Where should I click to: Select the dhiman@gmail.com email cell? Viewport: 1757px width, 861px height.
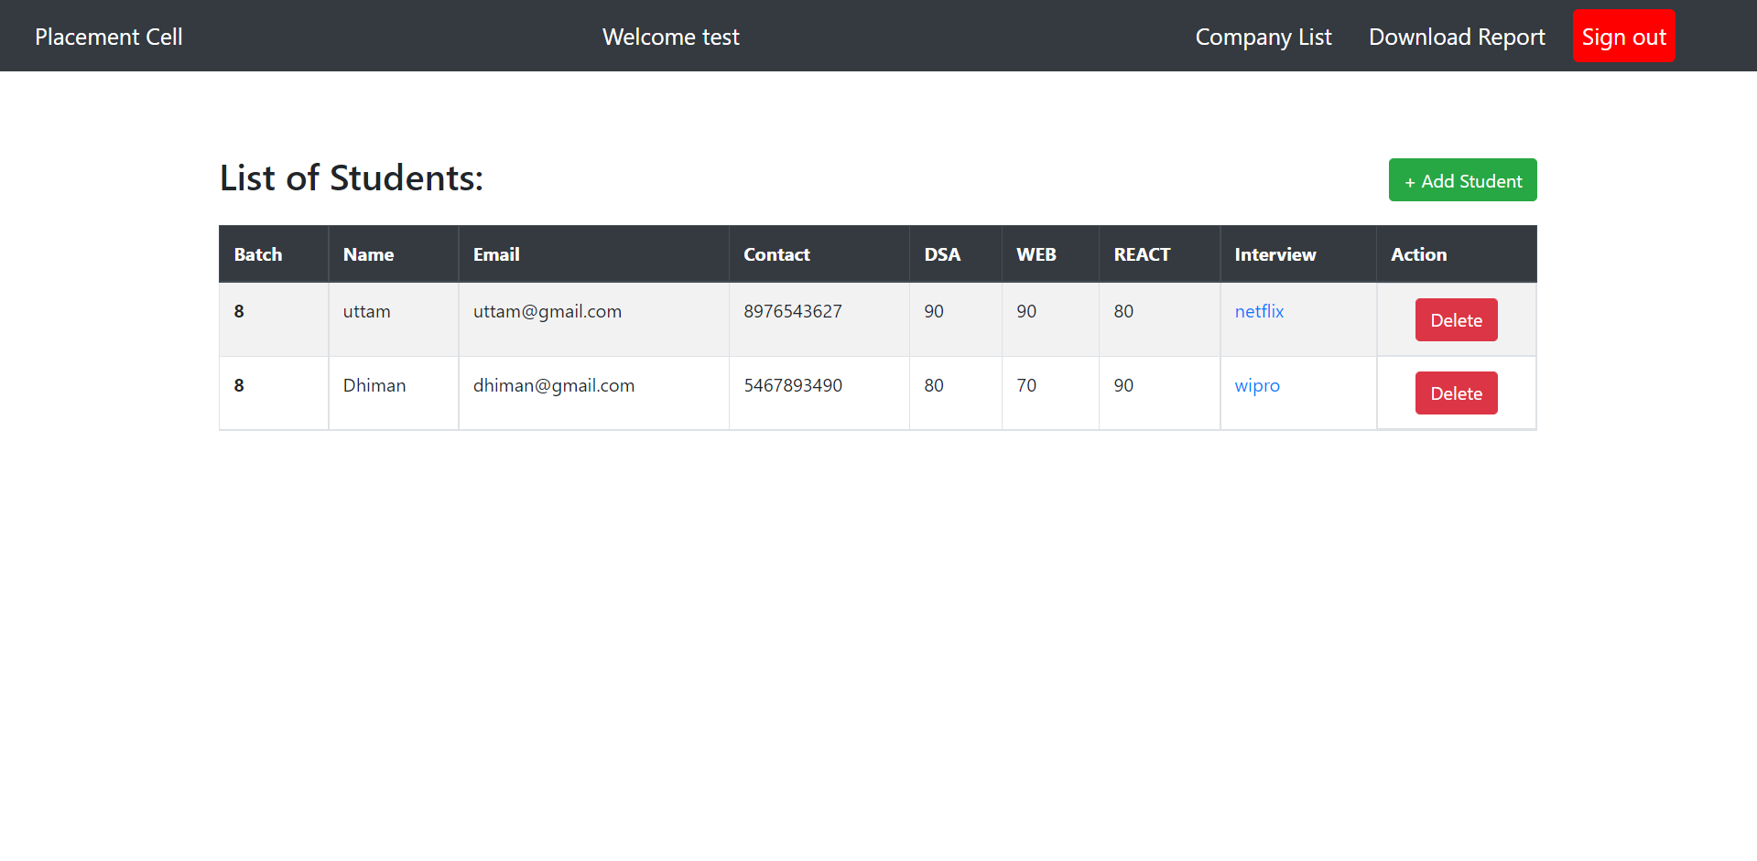click(x=553, y=385)
